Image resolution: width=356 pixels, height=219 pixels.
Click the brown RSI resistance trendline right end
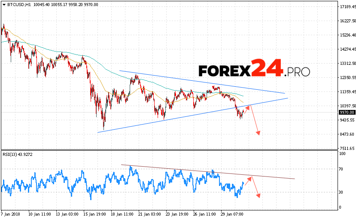[x=295, y=179]
